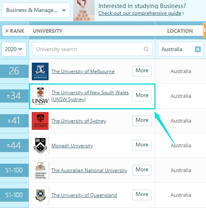Screen dimensions: 206x208
Task: Open The University of Melbourne link
Action: coord(83,71)
